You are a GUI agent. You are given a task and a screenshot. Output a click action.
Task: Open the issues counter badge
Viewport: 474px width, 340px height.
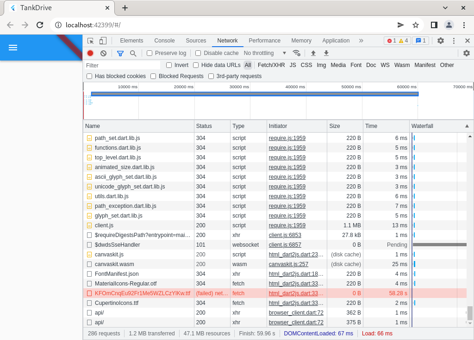click(420, 41)
